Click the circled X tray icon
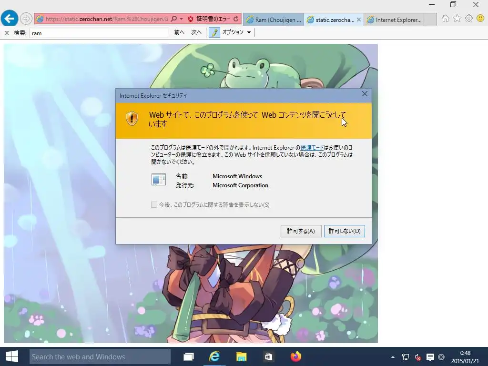The height and width of the screenshot is (366, 488). click(x=441, y=357)
